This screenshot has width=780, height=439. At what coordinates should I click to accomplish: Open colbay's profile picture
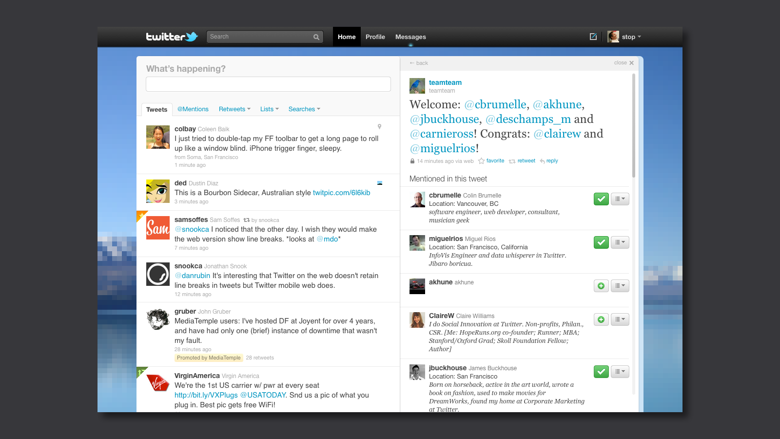click(158, 137)
